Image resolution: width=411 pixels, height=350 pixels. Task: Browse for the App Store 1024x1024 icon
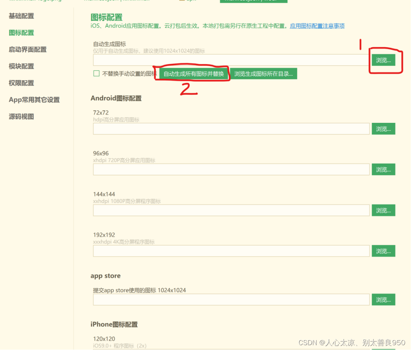[x=383, y=300]
